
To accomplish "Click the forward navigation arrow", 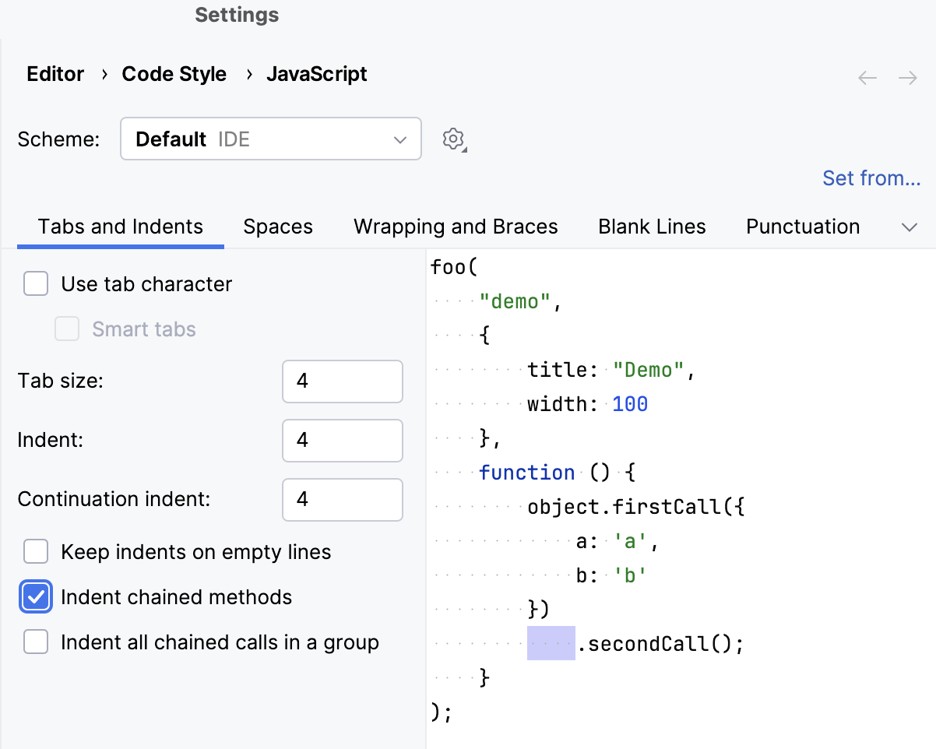I will (907, 77).
